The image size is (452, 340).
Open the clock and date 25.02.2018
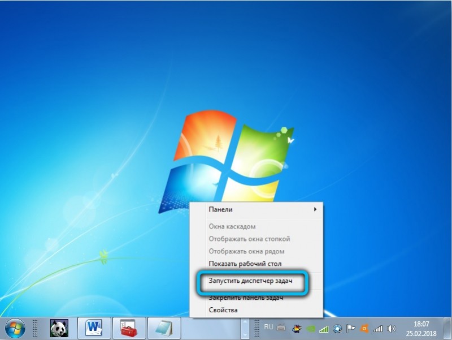[421, 329]
